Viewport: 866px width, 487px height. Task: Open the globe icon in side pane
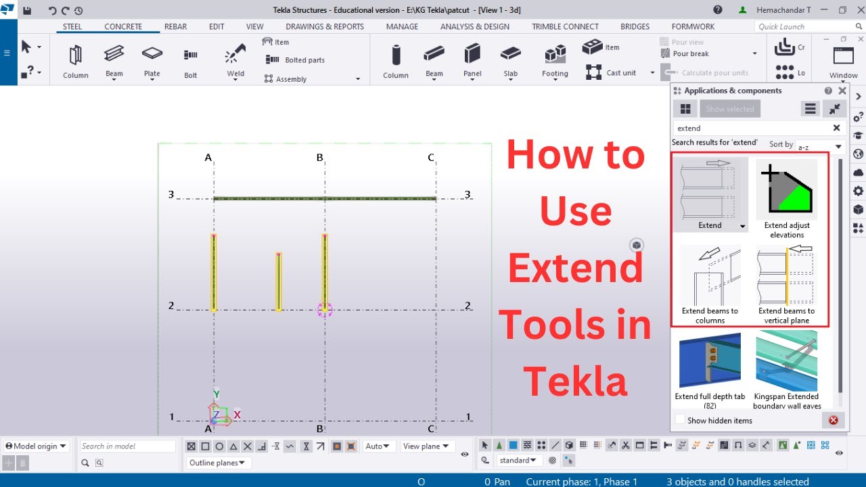(859, 154)
